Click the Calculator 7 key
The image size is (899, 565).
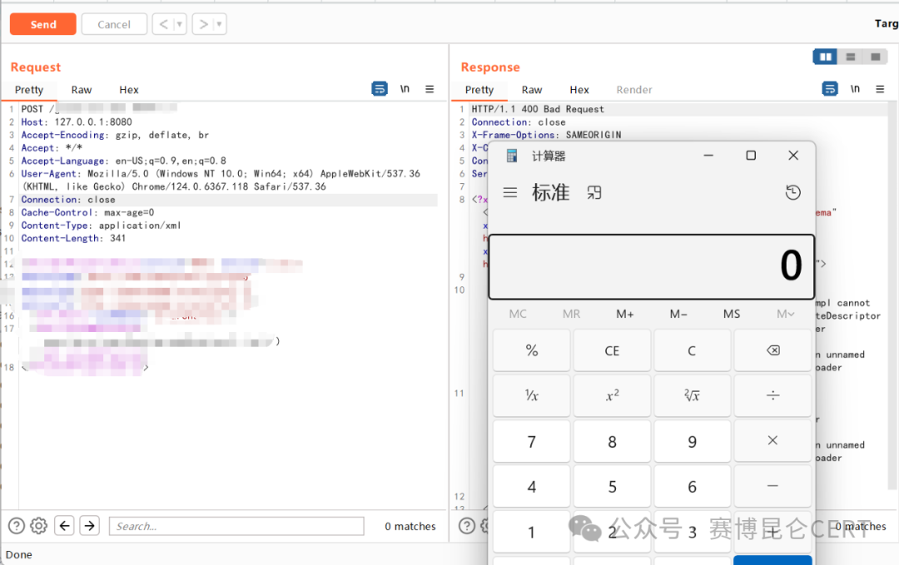tap(531, 441)
